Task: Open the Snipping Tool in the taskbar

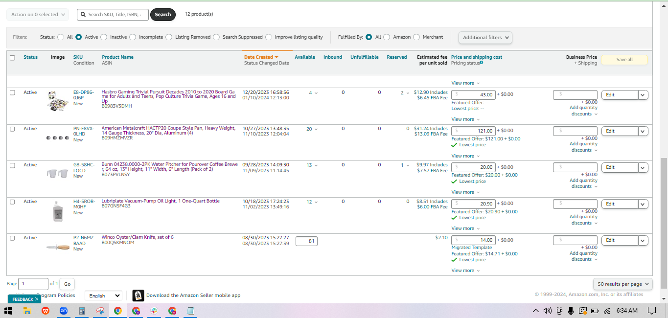Action: click(x=100, y=311)
